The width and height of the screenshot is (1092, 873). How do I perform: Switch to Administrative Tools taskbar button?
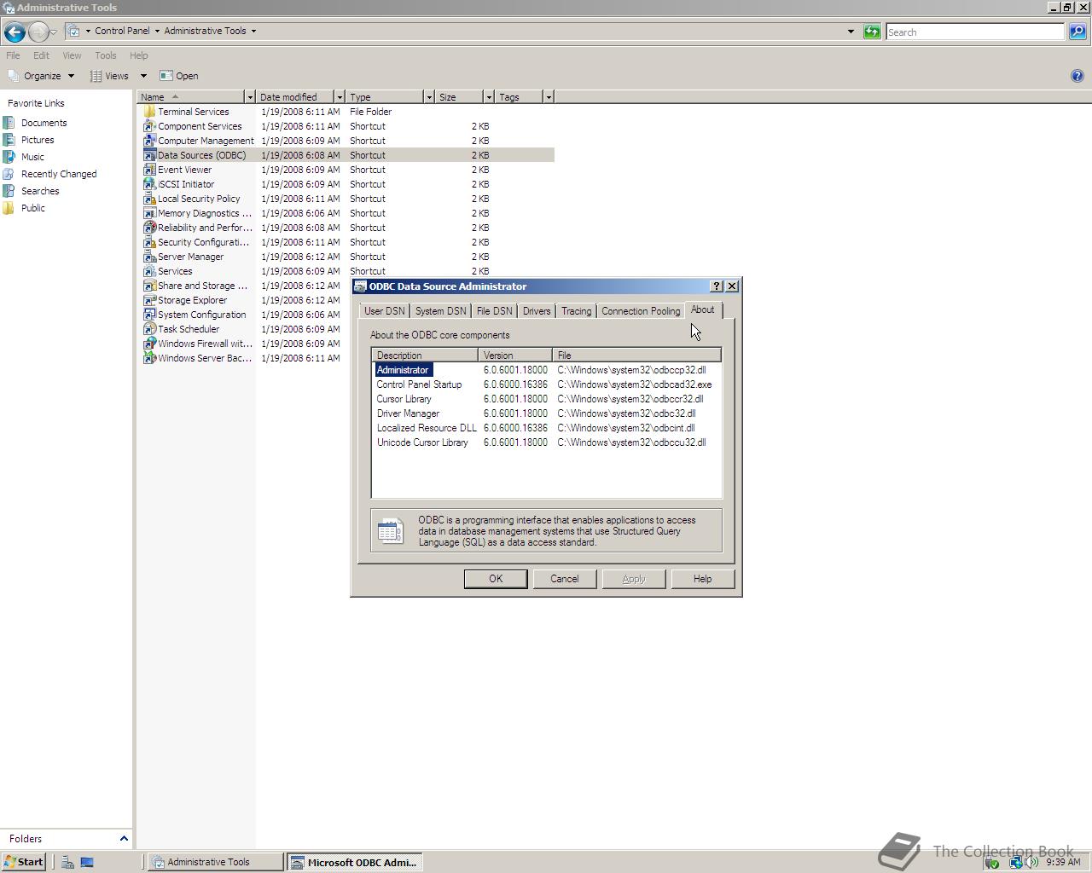(215, 862)
